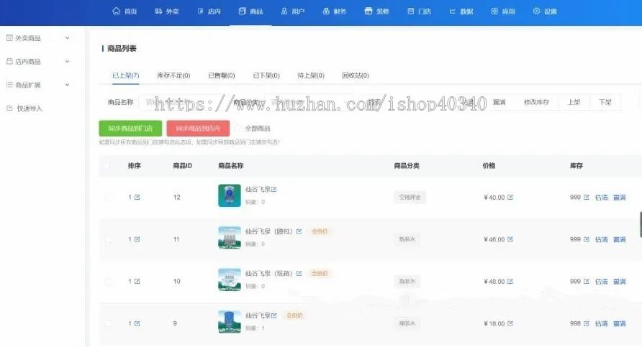Image resolution: width=642 pixels, height=347 pixels.
Task: Open the 用户 nav item
Action: (x=293, y=11)
